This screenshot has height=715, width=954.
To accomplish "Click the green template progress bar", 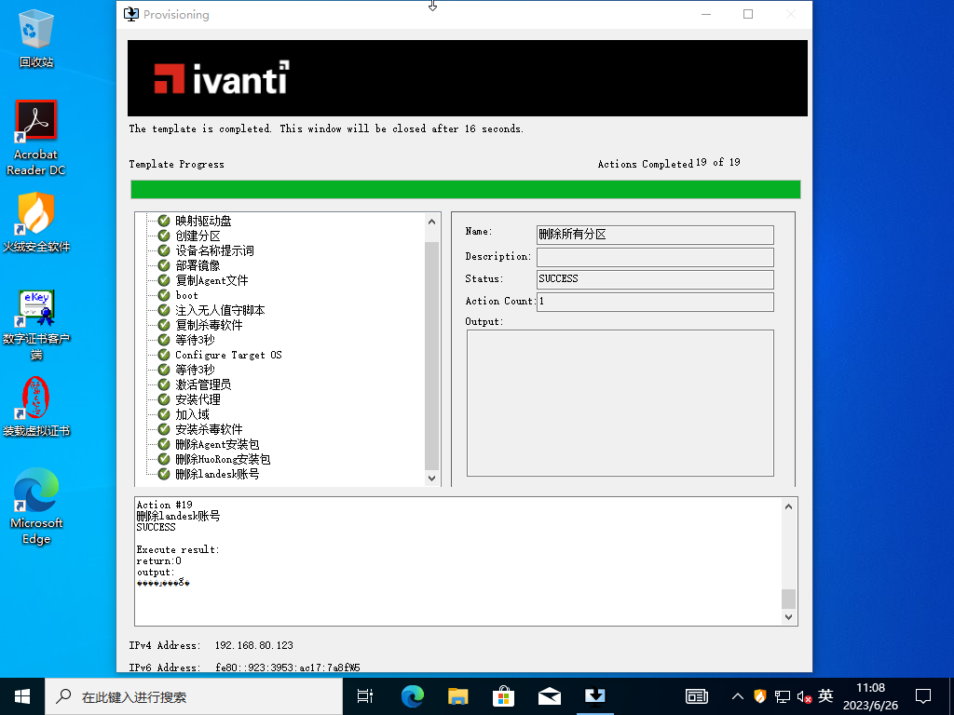I will (466, 189).
